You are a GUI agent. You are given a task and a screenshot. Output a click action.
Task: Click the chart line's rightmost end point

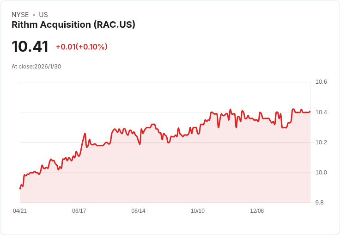click(x=310, y=111)
